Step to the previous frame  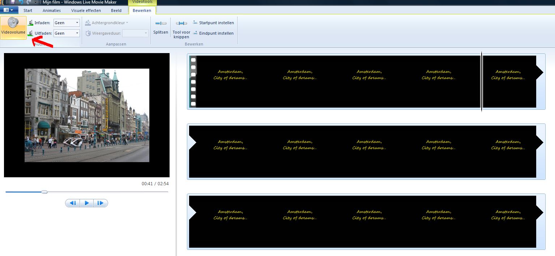click(x=73, y=203)
